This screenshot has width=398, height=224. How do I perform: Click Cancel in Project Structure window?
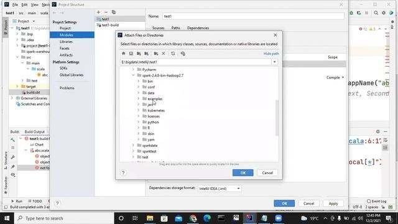[x=308, y=203]
